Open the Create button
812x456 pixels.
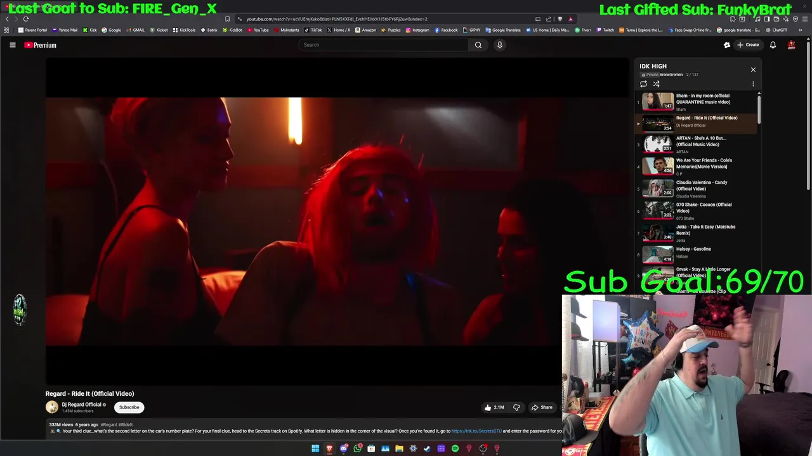click(748, 45)
